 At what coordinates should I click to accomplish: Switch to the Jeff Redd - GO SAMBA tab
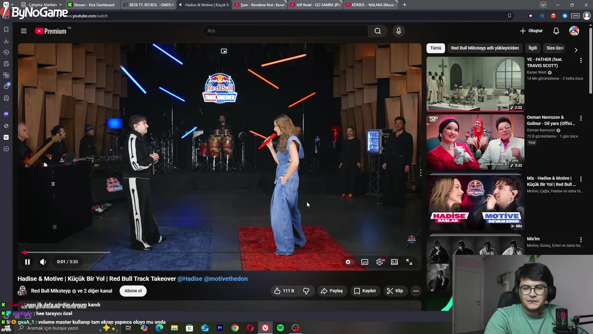coord(315,5)
